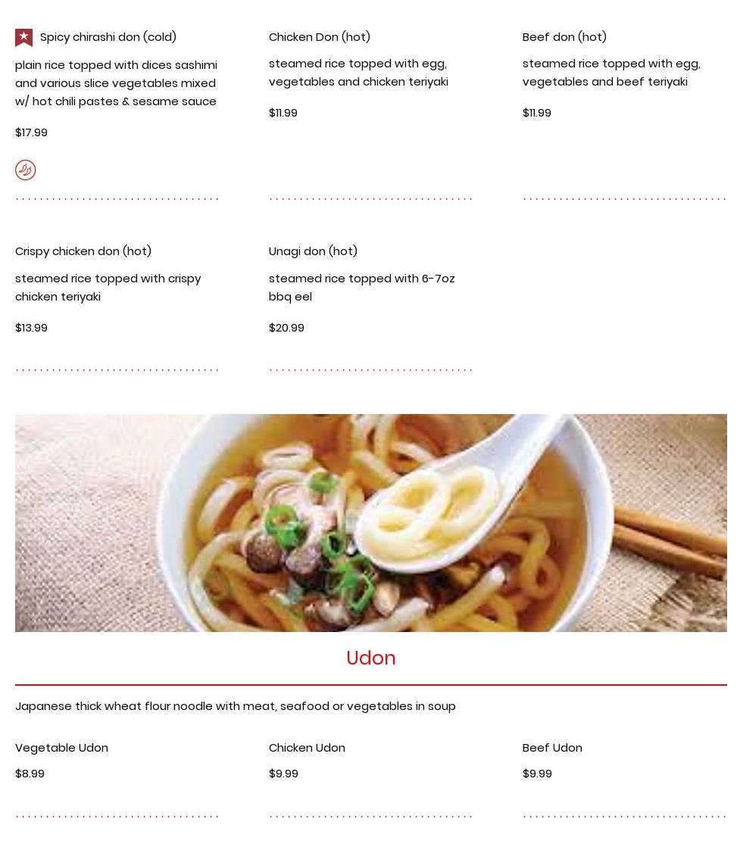This screenshot has width=737, height=847.
Task: Click the $8.99 Vegetable Udon price
Action: [30, 774]
